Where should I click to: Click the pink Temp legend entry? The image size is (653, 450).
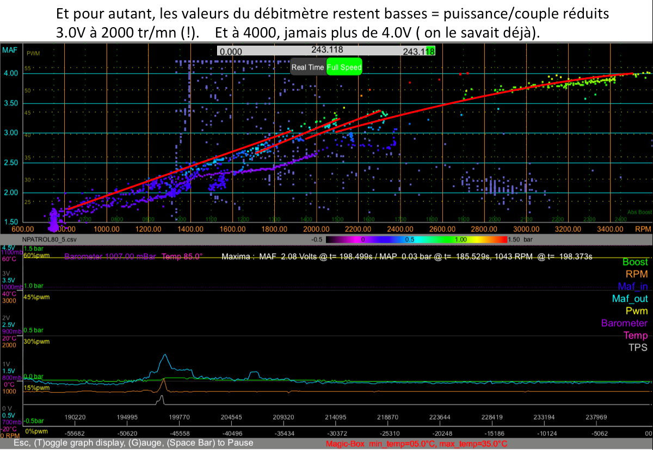[636, 336]
